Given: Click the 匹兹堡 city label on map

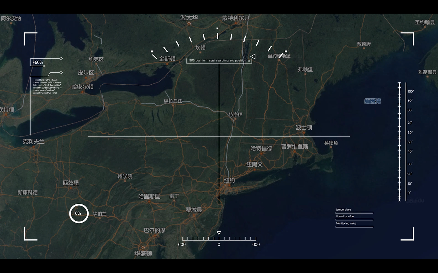Looking at the screenshot, I should tap(71, 183).
